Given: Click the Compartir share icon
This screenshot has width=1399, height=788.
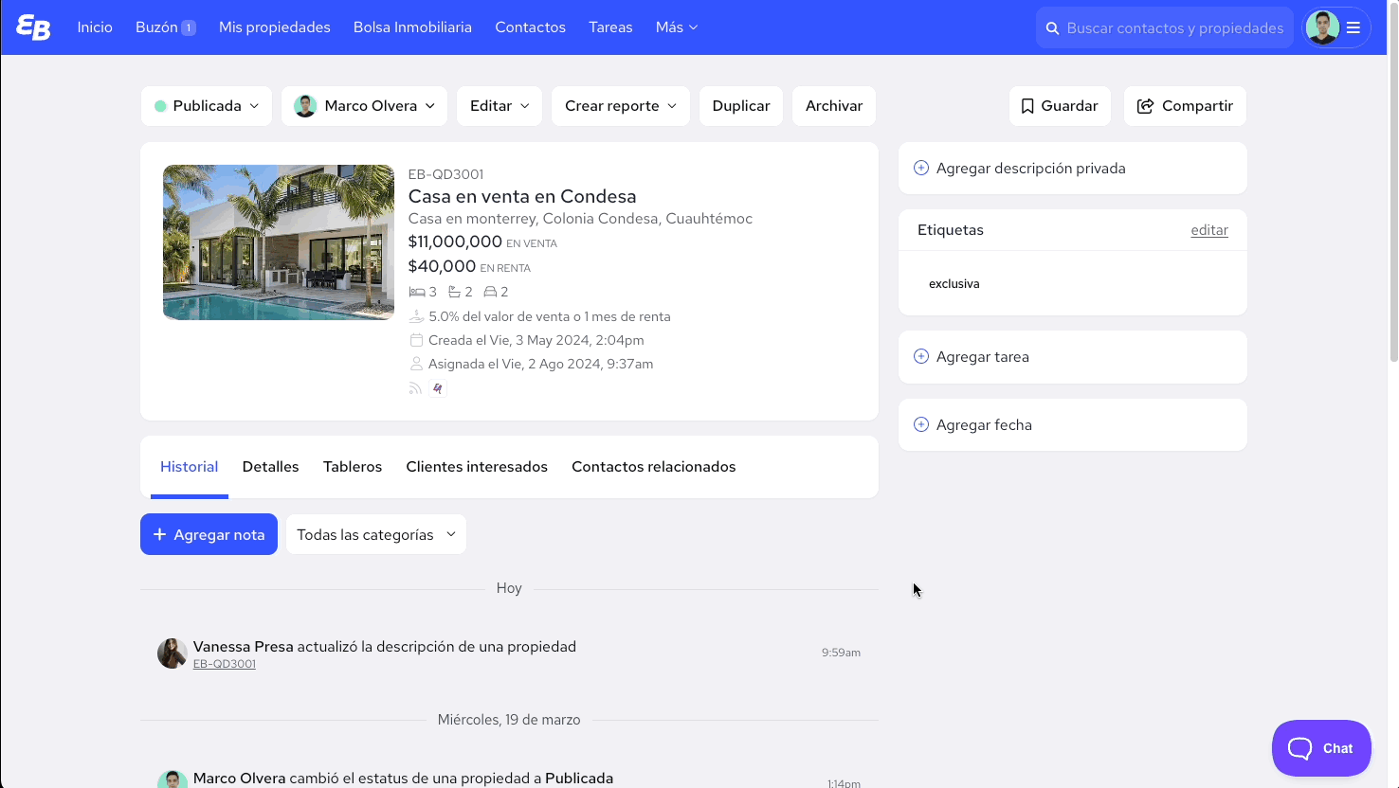Looking at the screenshot, I should click(1145, 106).
